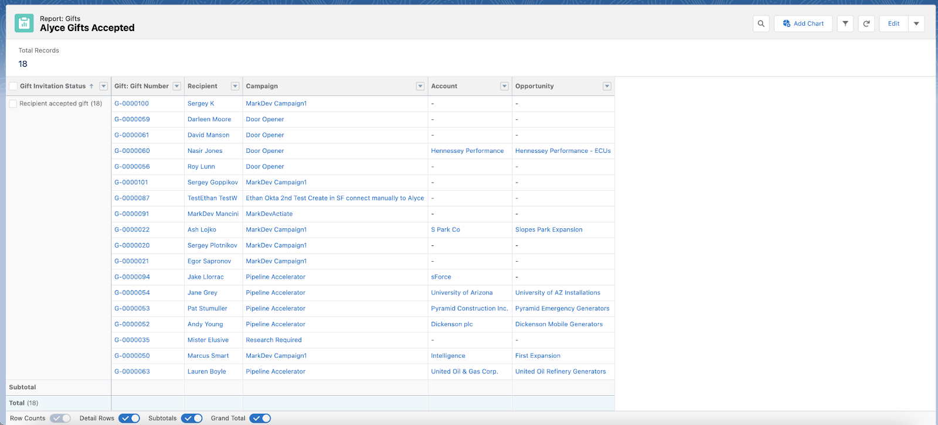The height and width of the screenshot is (425, 938).
Task: Open Gift Number column dropdown arrow
Action: pyautogui.click(x=176, y=86)
